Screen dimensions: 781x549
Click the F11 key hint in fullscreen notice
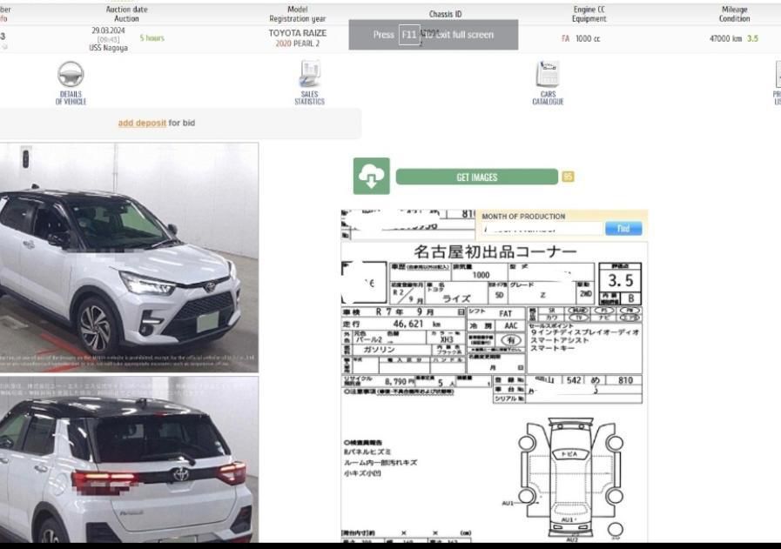pos(409,35)
